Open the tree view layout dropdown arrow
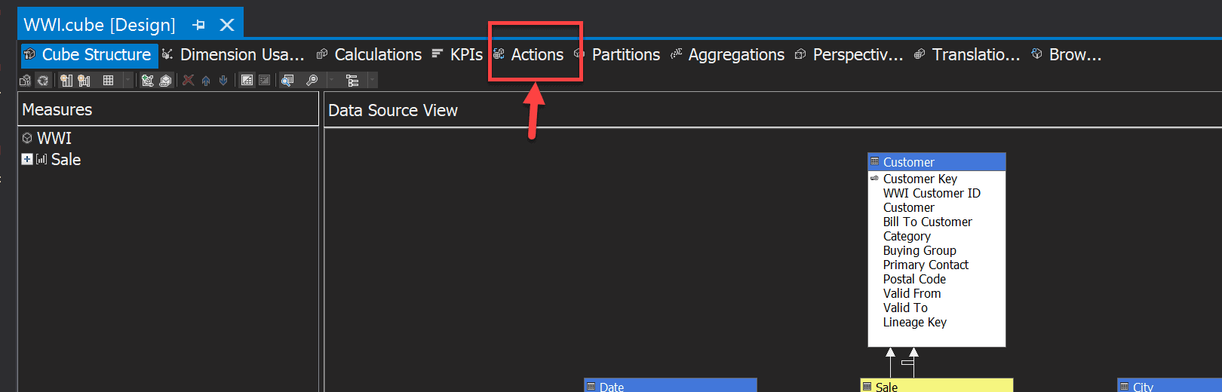The image size is (1222, 392). [x=371, y=81]
